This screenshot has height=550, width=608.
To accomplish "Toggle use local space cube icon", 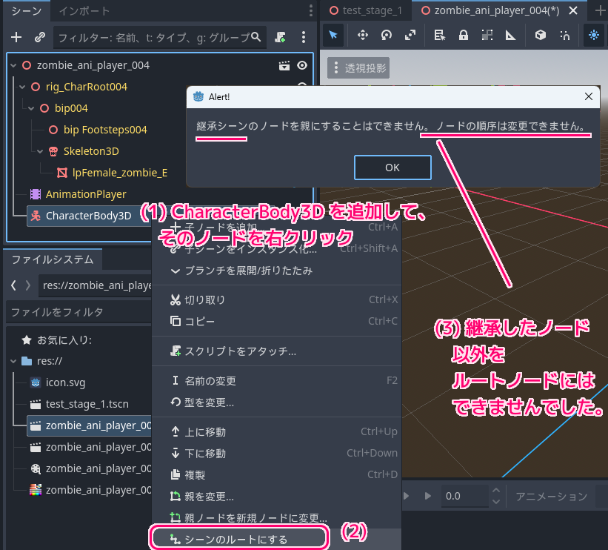I will 541,35.
